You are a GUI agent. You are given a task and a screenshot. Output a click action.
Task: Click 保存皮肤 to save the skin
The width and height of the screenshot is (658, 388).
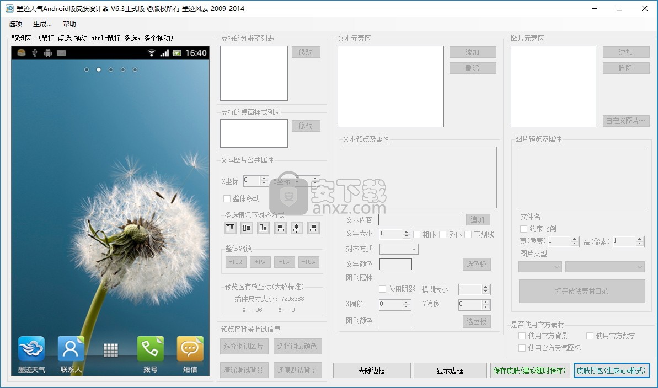click(x=529, y=370)
